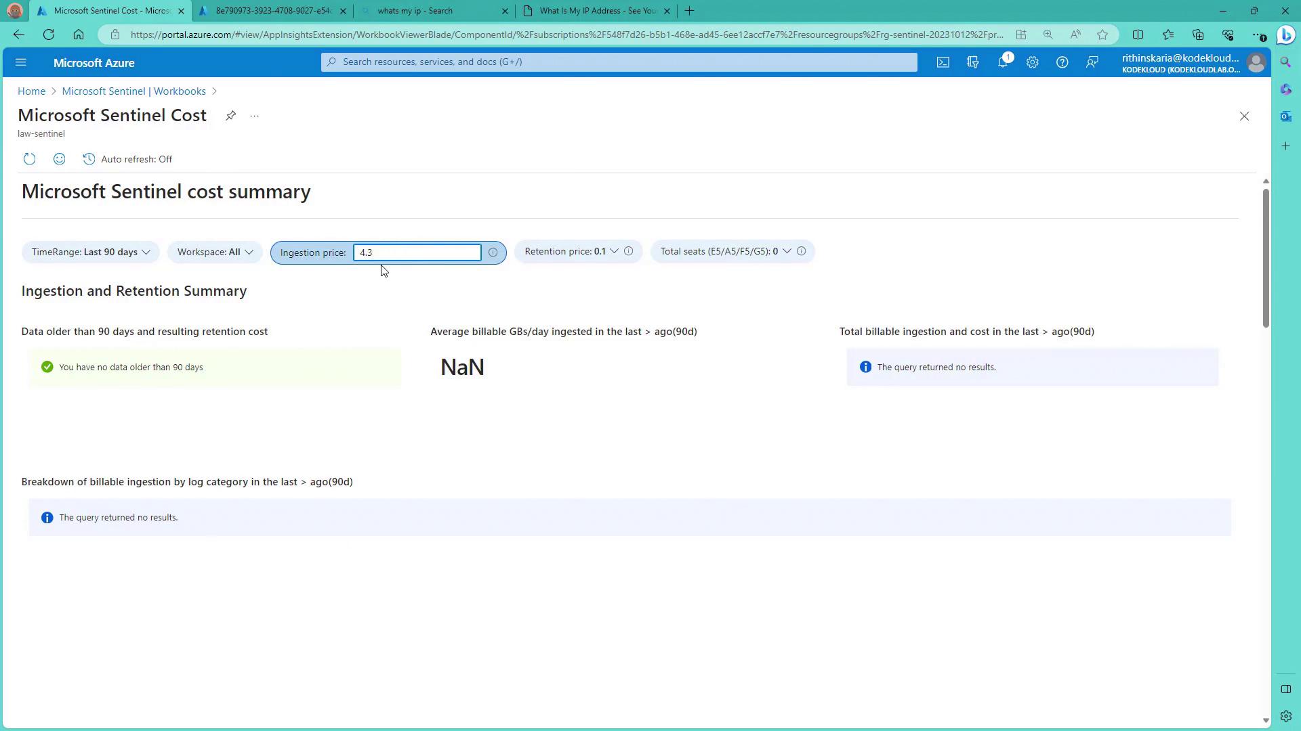Expand the TimeRange Last 90 days dropdown
The height and width of the screenshot is (731, 1301).
(x=91, y=252)
